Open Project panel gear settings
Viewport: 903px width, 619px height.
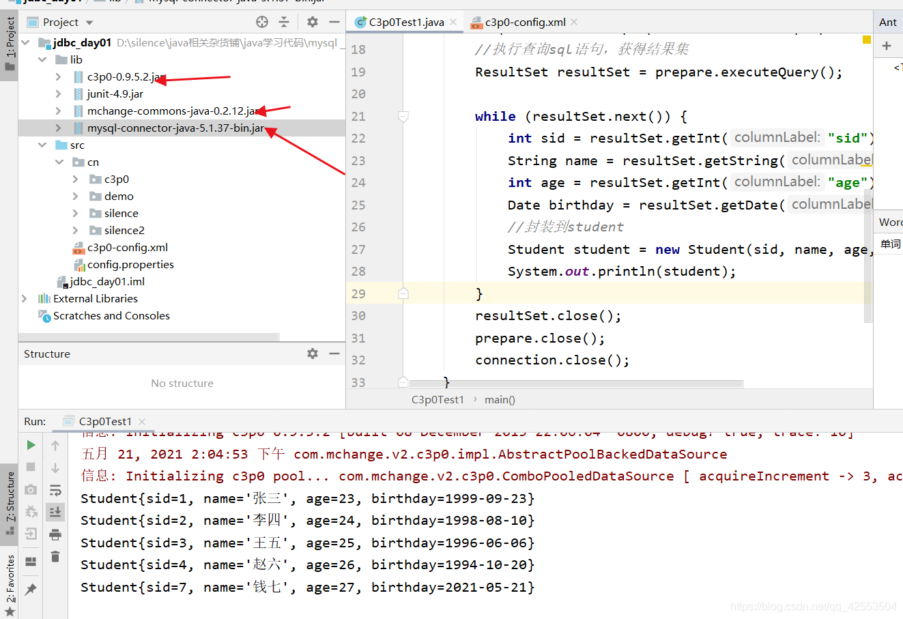click(313, 22)
